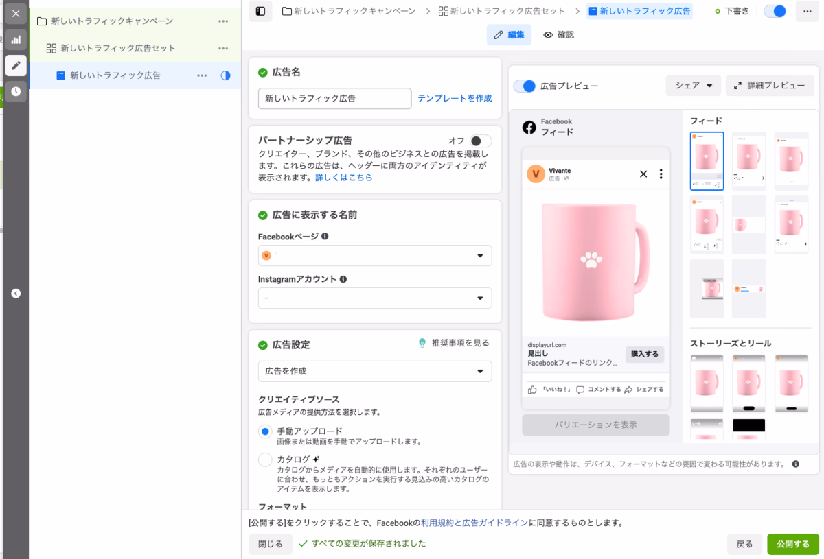Expand the Instagramアカウント dropdown
The image size is (824, 559).
click(x=375, y=298)
